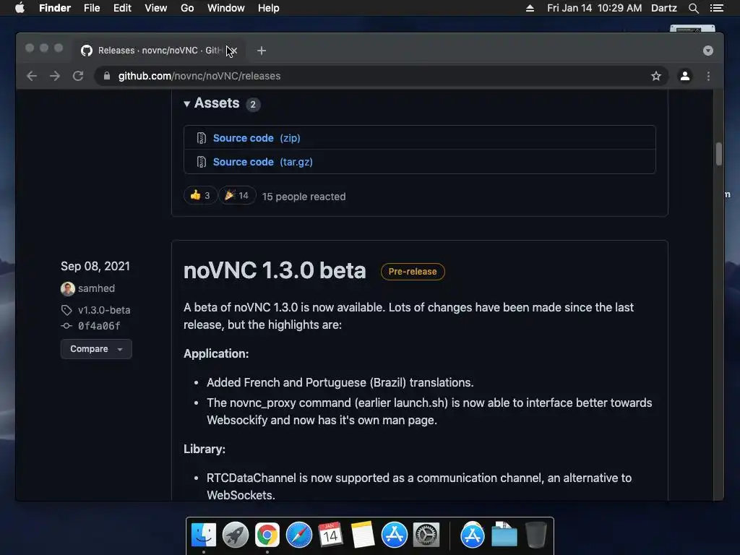Bookmark this page with the star icon

(x=656, y=76)
